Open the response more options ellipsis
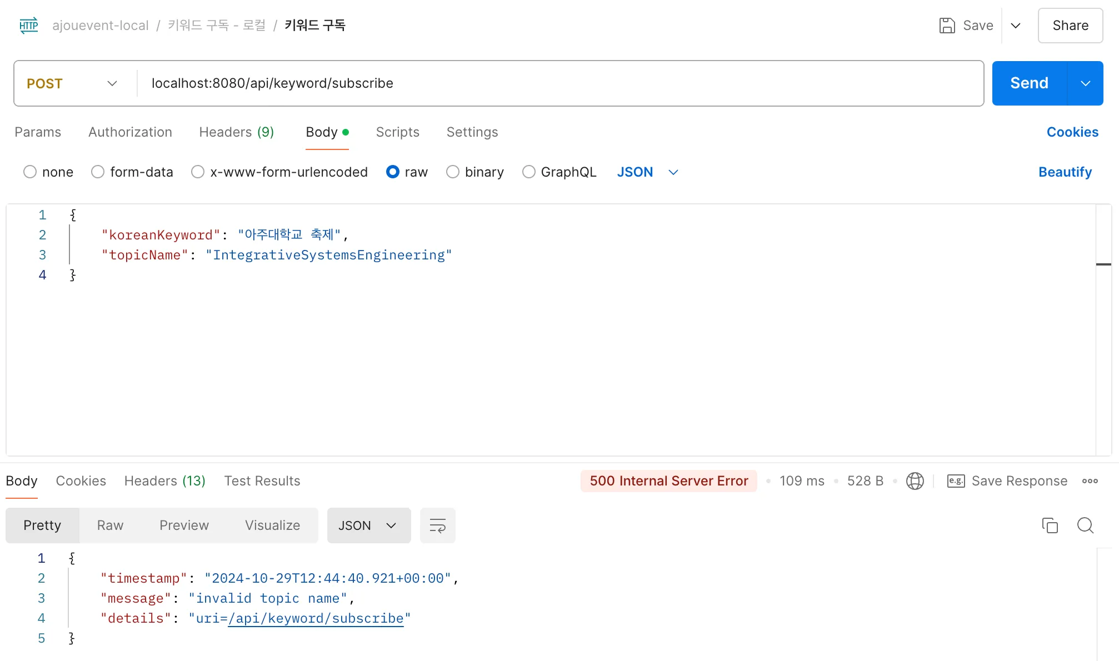 pyautogui.click(x=1090, y=481)
